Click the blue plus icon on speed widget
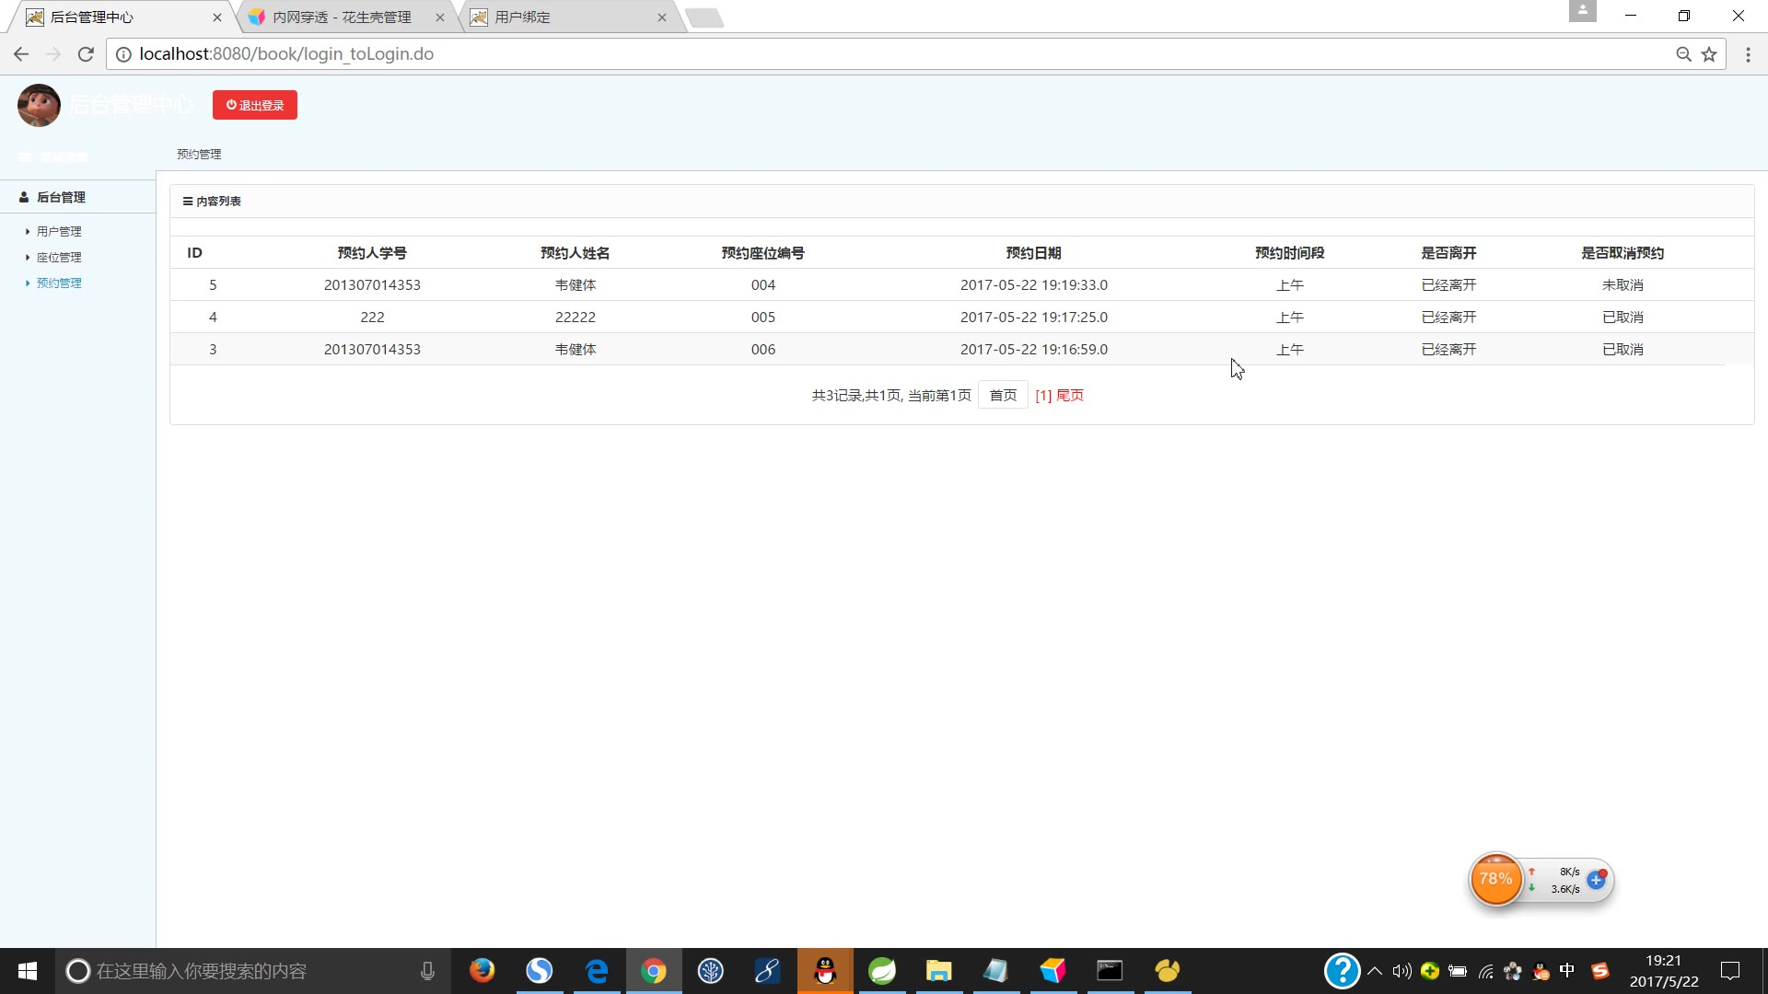The height and width of the screenshot is (994, 1768). click(1597, 880)
